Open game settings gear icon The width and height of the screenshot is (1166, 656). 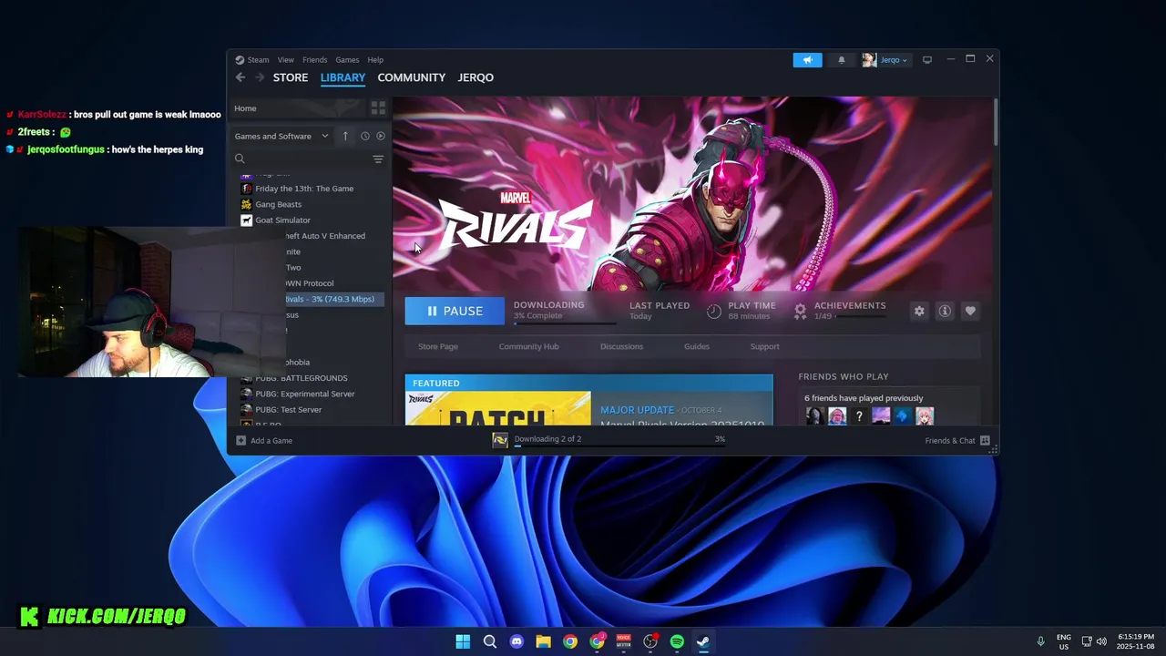[919, 311]
